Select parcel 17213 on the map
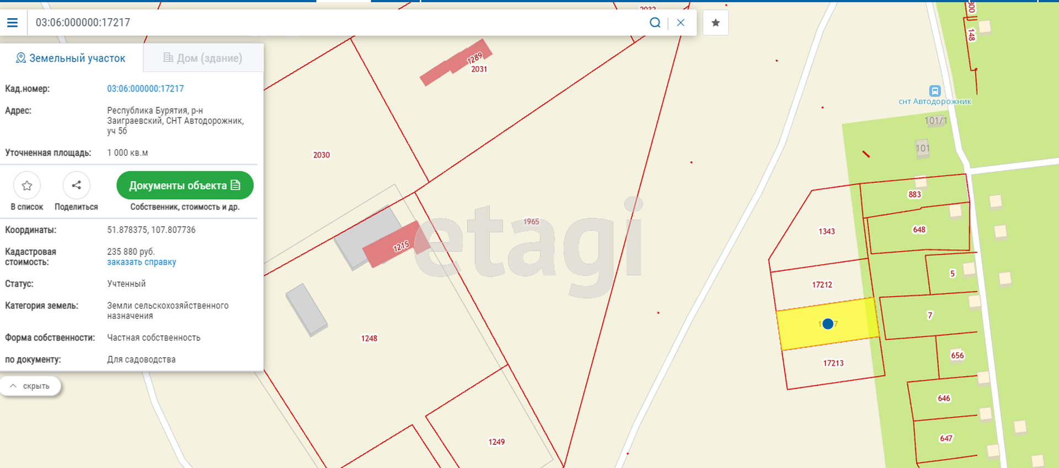This screenshot has width=1059, height=468. tap(833, 363)
